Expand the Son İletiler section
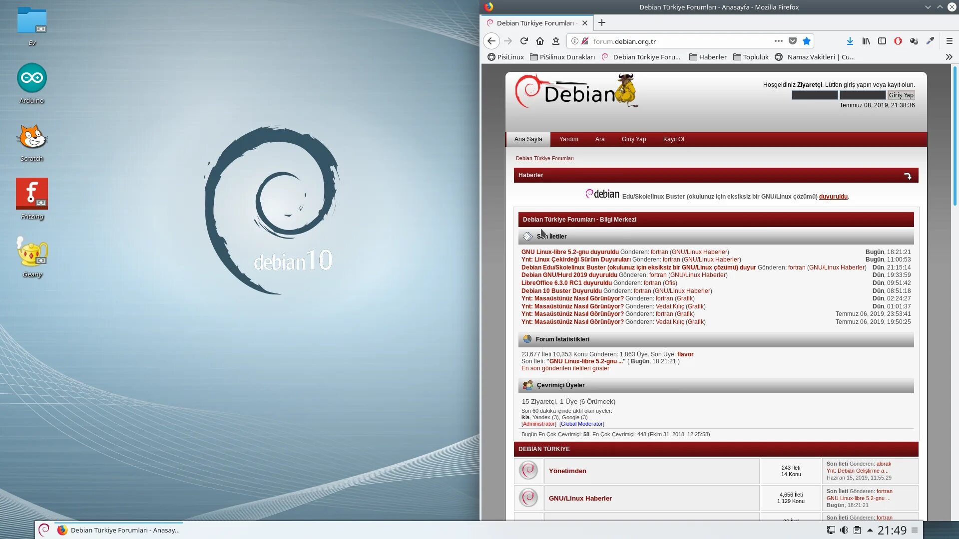The image size is (959, 539). coord(552,236)
